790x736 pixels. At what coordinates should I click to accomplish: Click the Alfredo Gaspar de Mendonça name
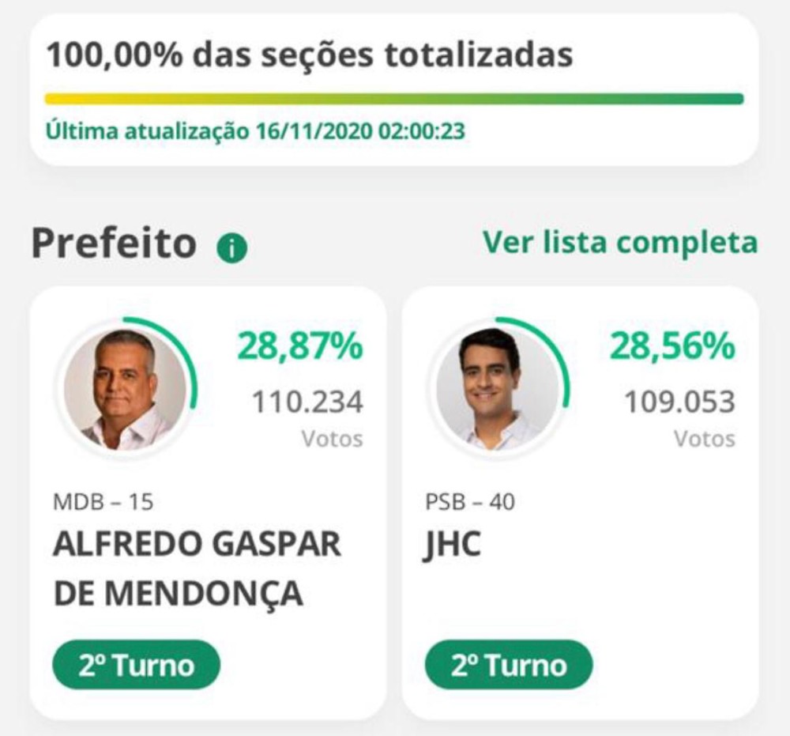197,568
